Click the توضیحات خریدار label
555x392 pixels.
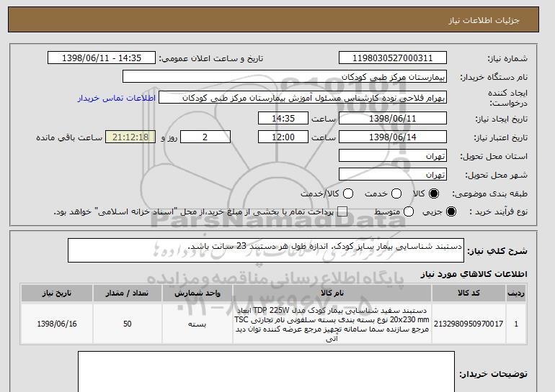493,374
